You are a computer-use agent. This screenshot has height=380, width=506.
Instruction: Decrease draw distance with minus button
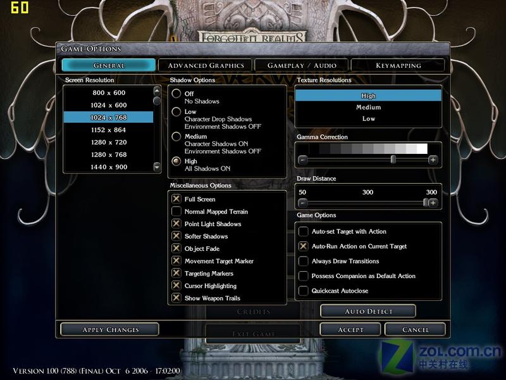pyautogui.click(x=302, y=203)
